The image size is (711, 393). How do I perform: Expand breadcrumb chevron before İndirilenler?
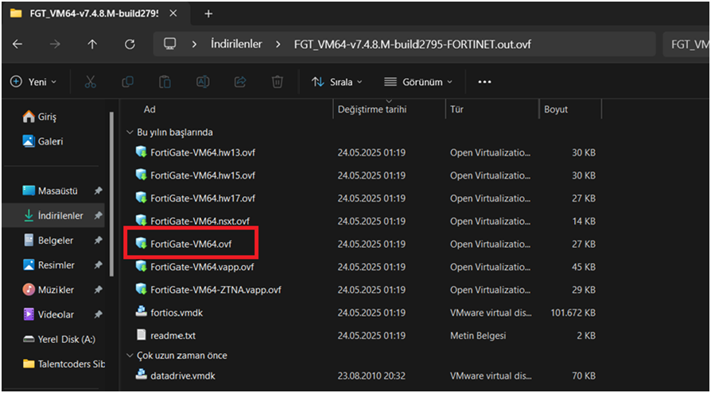(x=194, y=44)
